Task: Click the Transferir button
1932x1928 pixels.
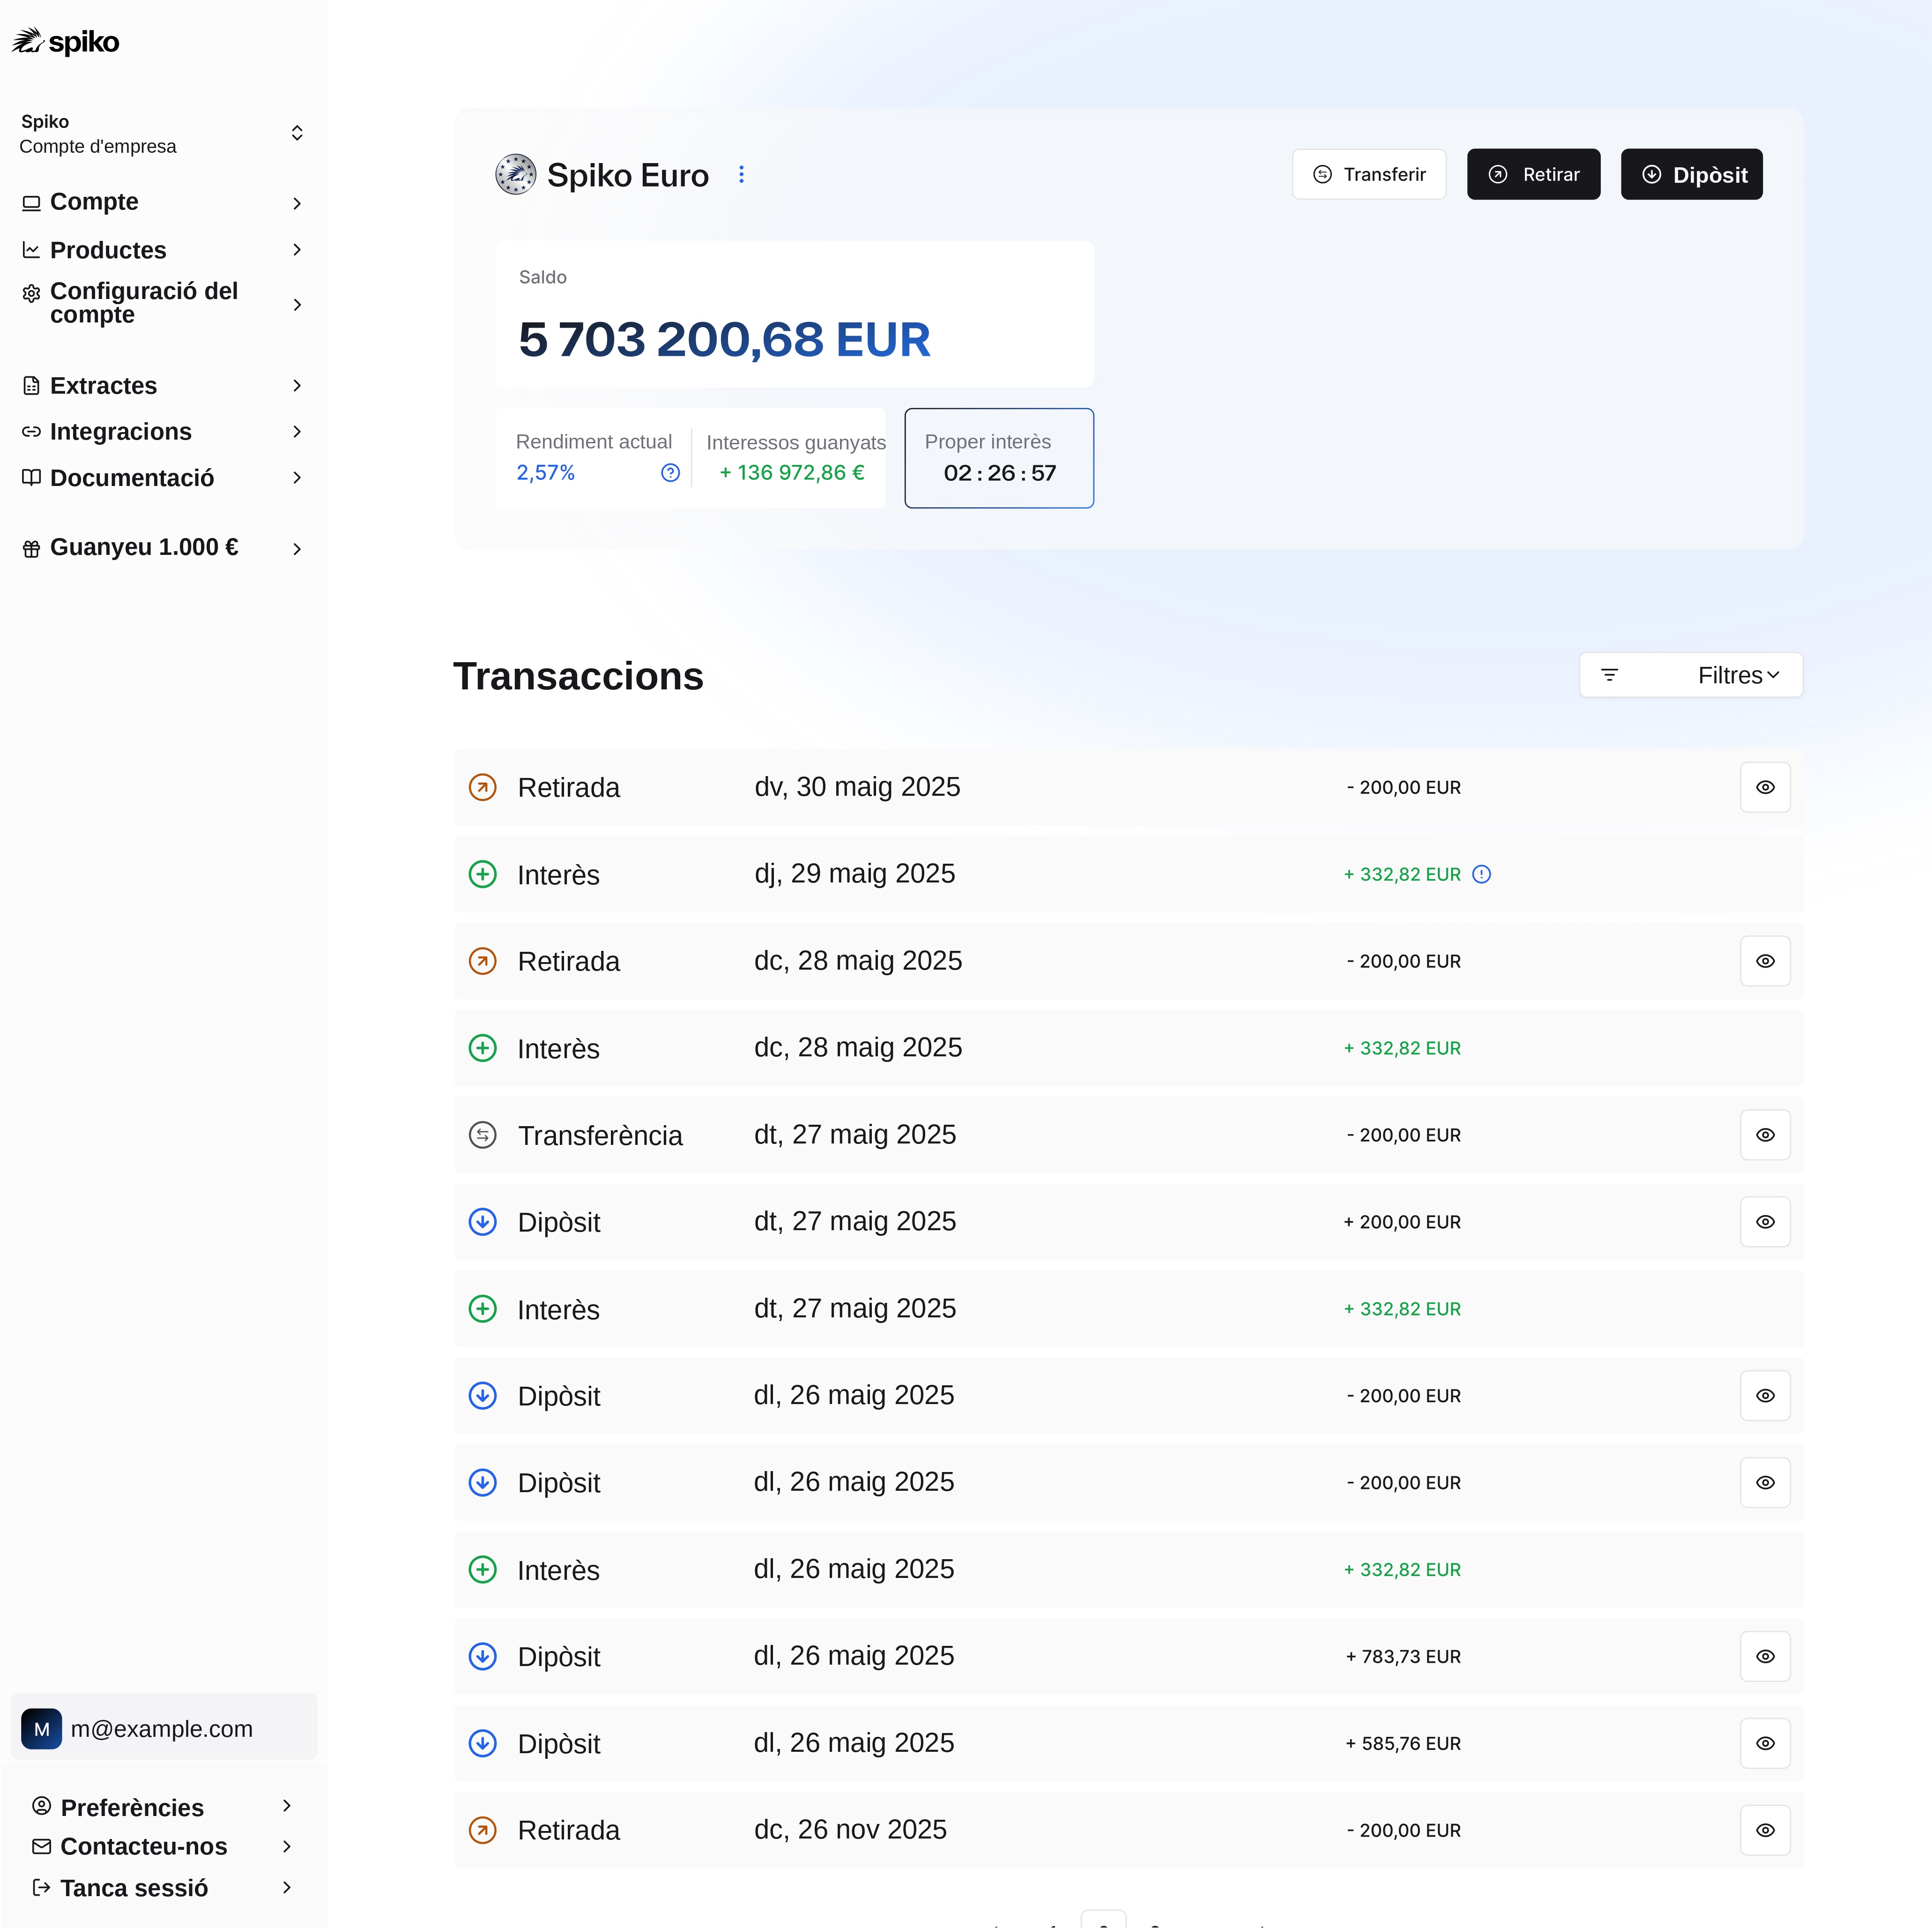Action: pyautogui.click(x=1369, y=174)
